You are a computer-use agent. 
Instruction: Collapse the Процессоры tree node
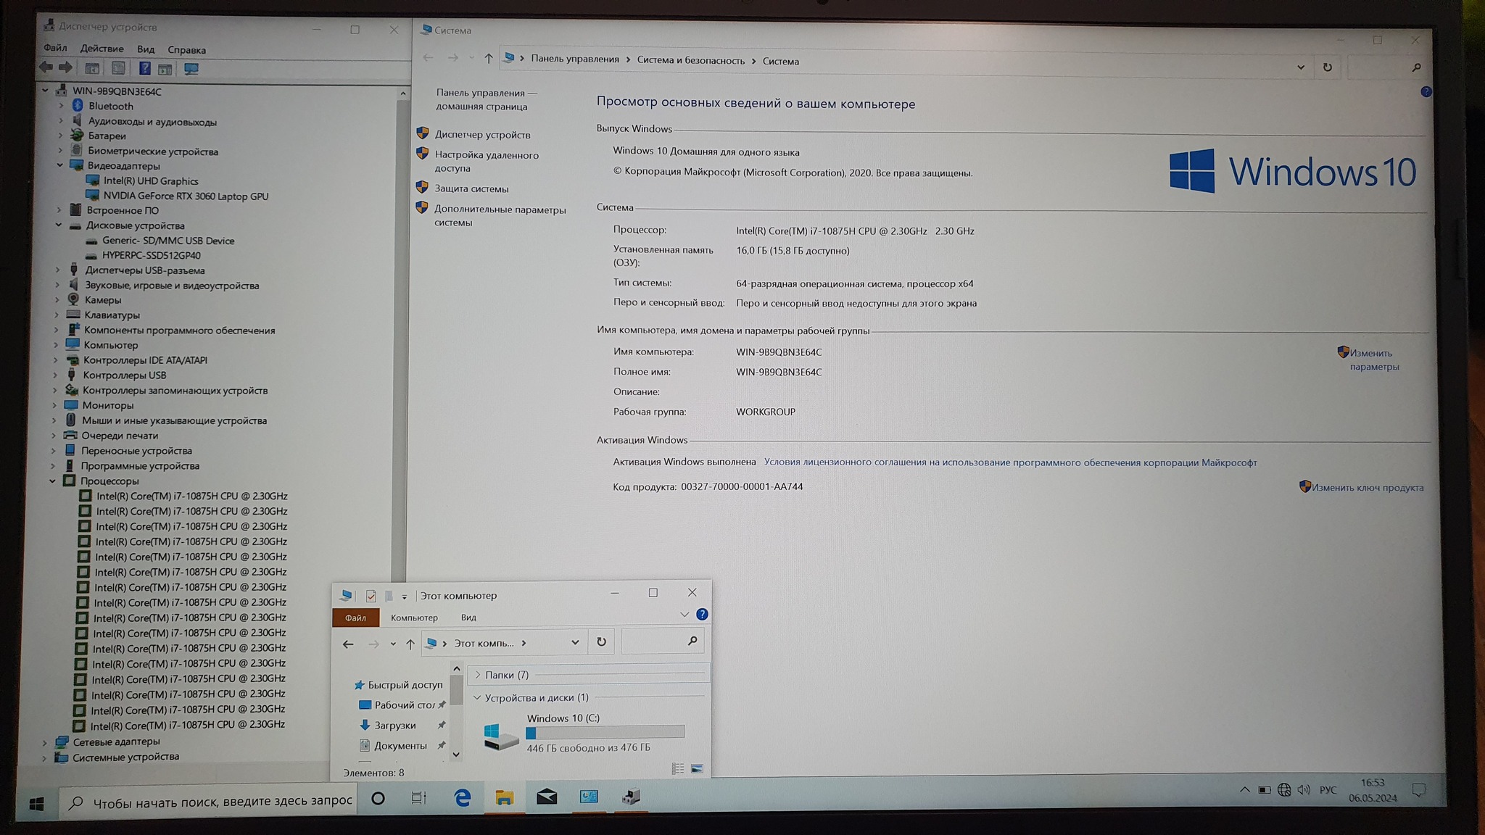pyautogui.click(x=52, y=481)
